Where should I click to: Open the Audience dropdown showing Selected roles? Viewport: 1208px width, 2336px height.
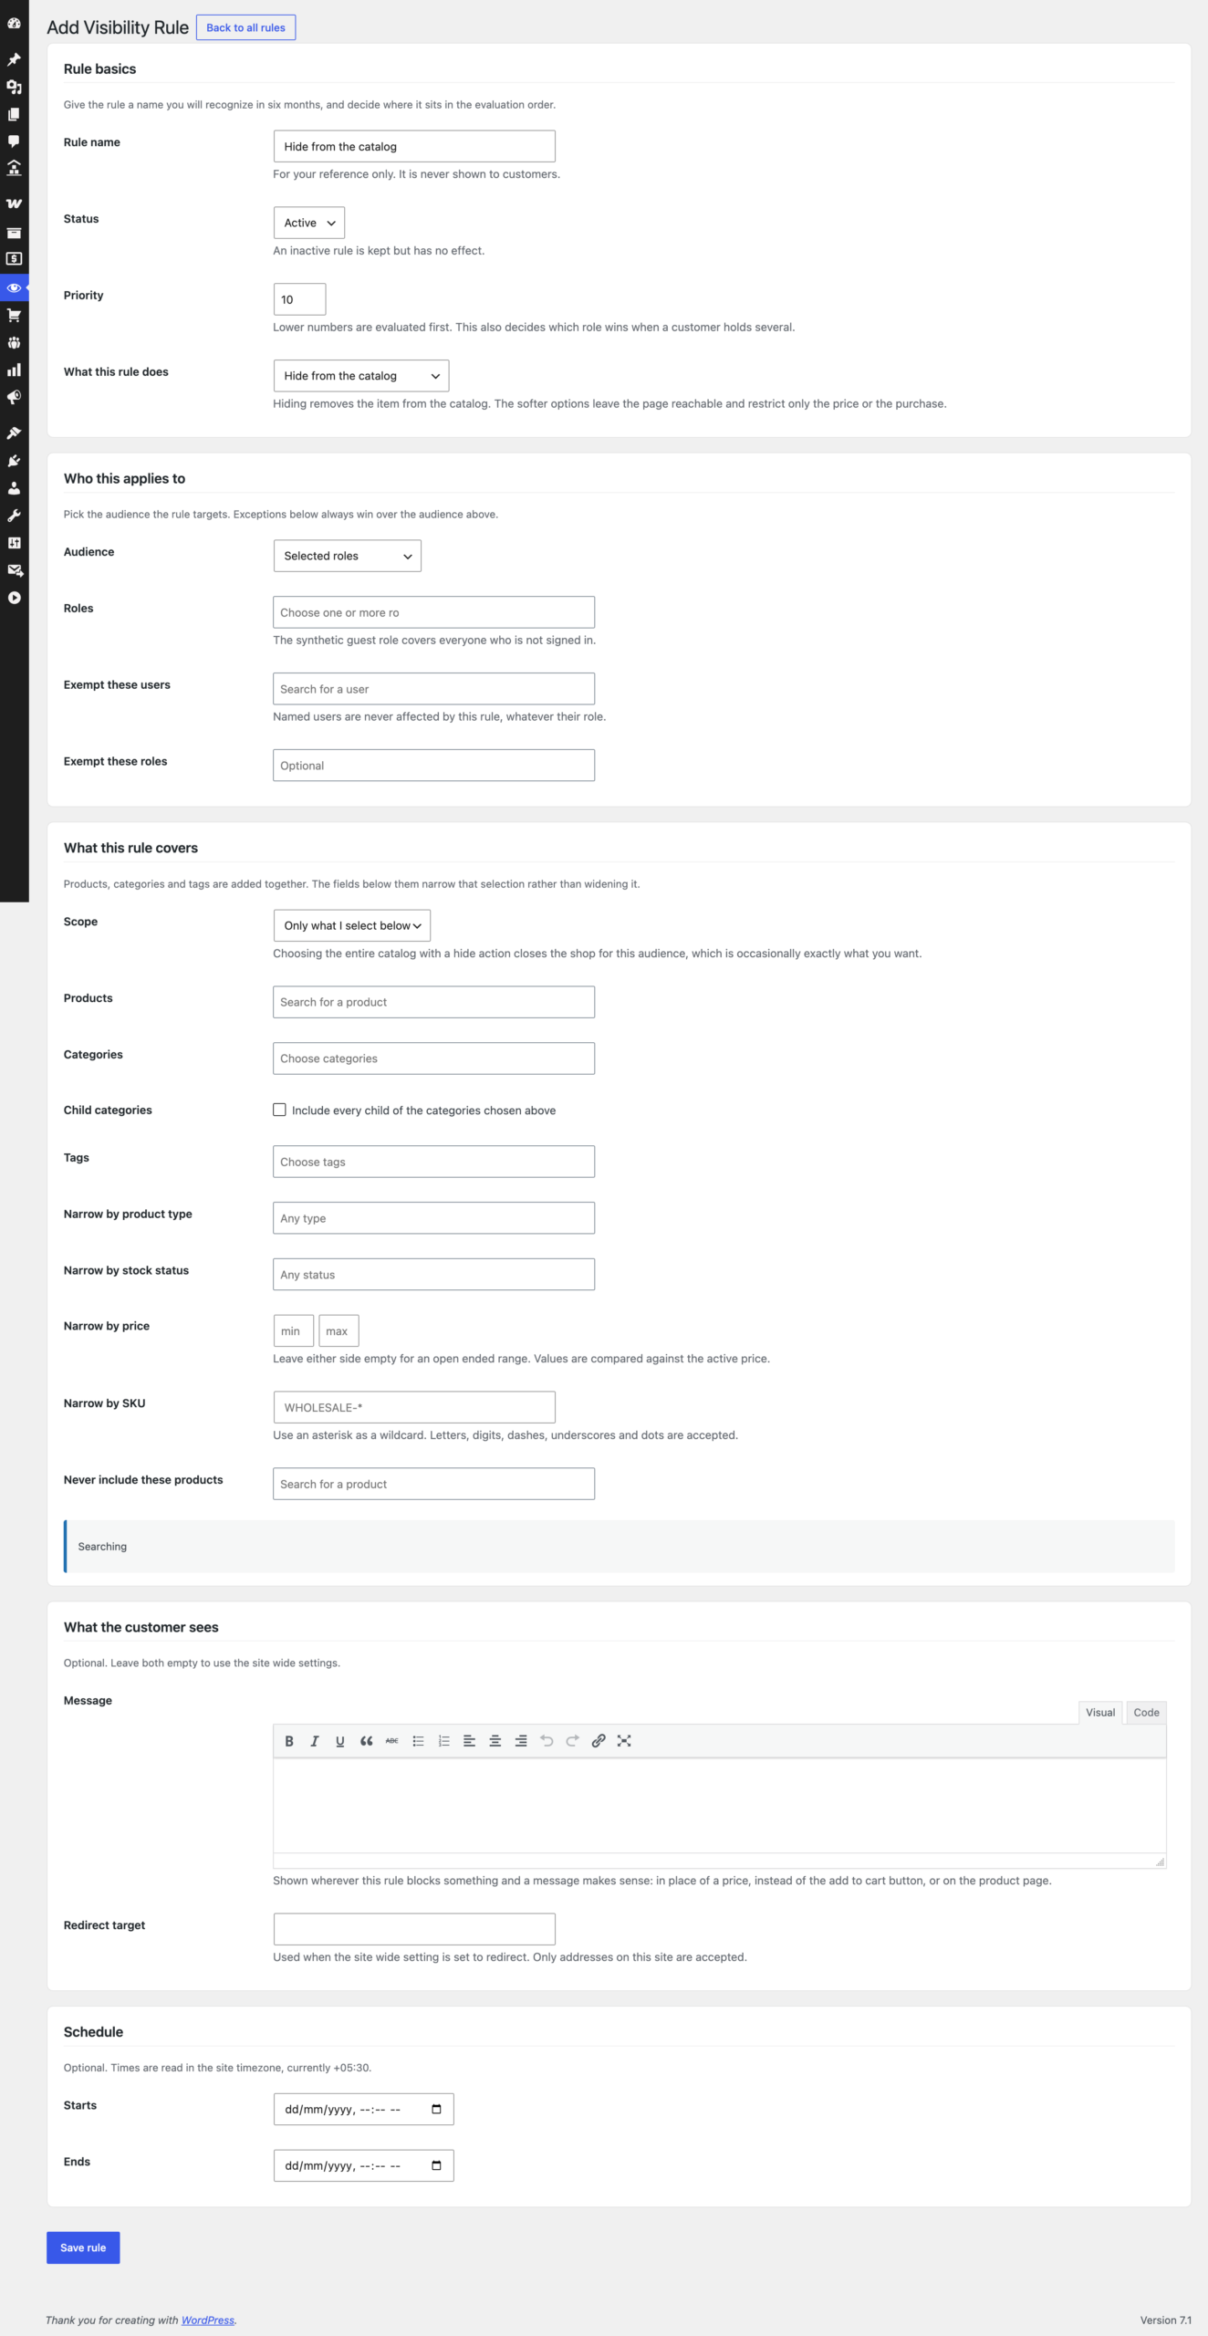coord(348,556)
